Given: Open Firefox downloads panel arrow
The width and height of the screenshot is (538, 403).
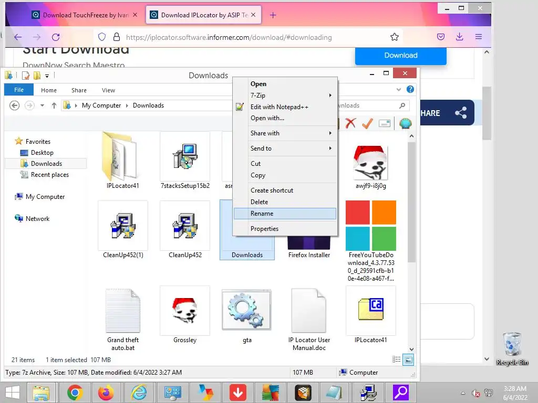Looking at the screenshot, I should (x=459, y=37).
